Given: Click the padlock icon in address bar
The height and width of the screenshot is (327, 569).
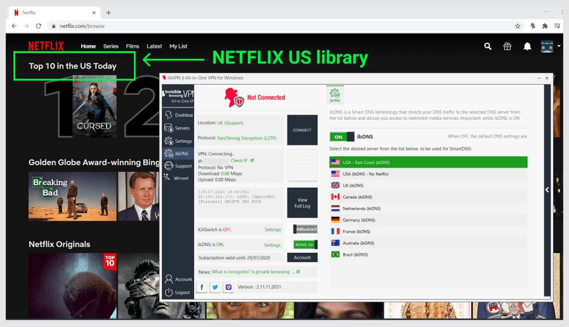Looking at the screenshot, I should coord(54,26).
